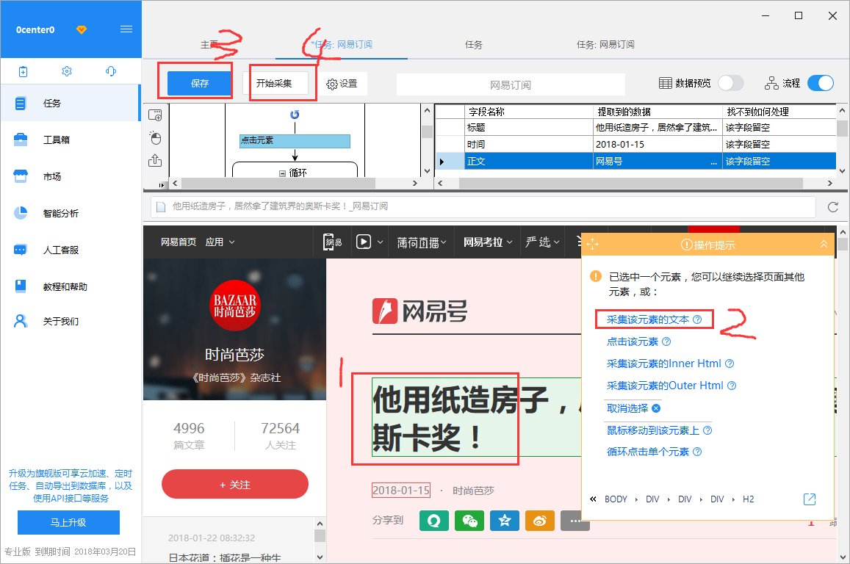850x564 pixels.
Task: Click the mouse-click tool icon in workflow toolbar
Action: pos(156,138)
